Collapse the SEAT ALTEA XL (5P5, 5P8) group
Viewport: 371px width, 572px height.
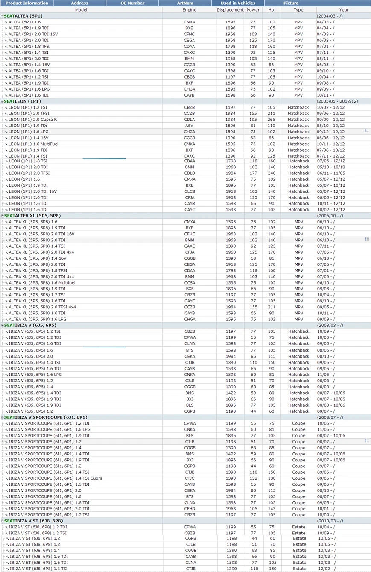[2, 216]
